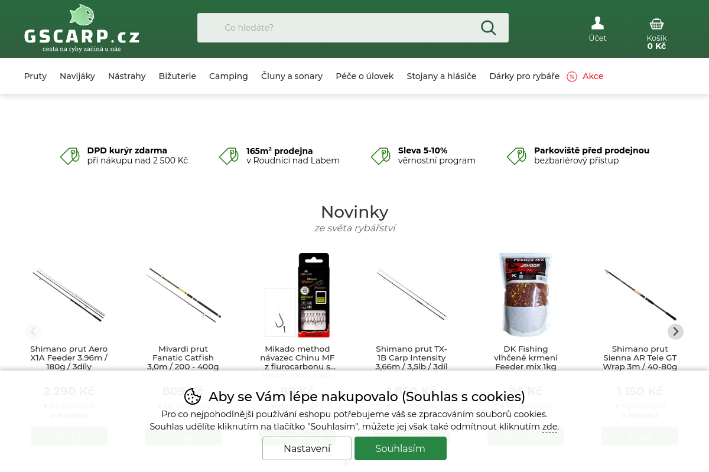The image size is (709, 472).
Task: Accept cookies with the Souhlasím button
Action: tap(401, 448)
